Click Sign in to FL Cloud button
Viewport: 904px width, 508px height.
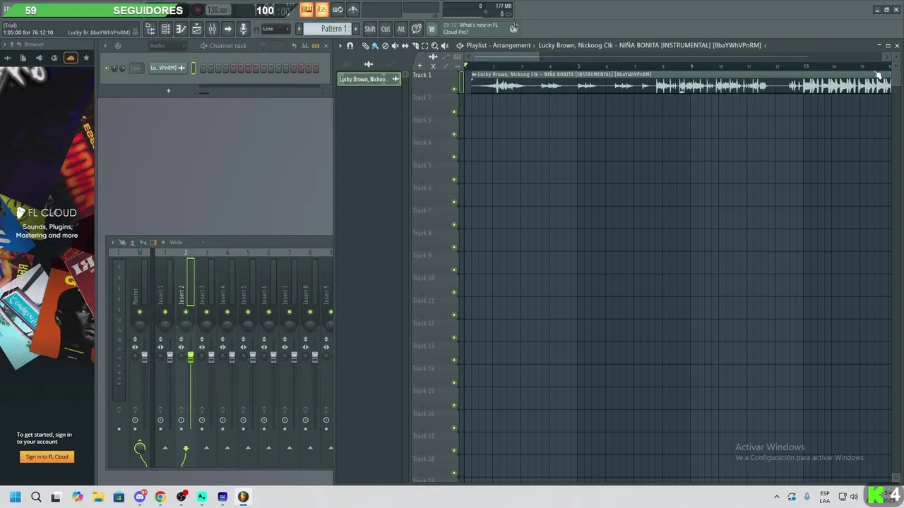[x=47, y=456]
